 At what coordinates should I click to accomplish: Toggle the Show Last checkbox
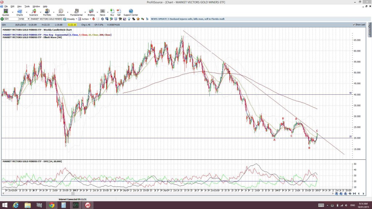coord(354,25)
